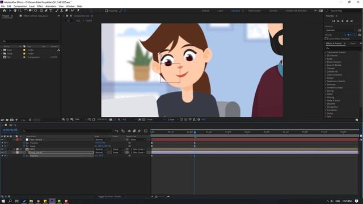Image resolution: width=363 pixels, height=204 pixels.
Task: Select the Pan Behind anchor point tool
Action: (x=35, y=11)
